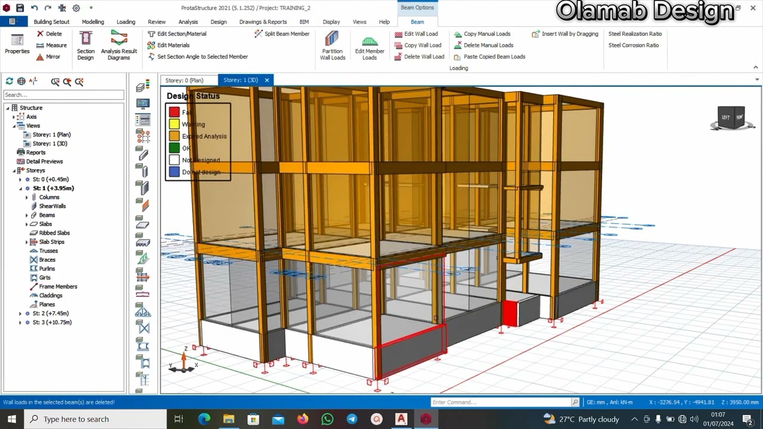Click the Enter Command input box
This screenshot has height=429, width=763.
point(501,402)
